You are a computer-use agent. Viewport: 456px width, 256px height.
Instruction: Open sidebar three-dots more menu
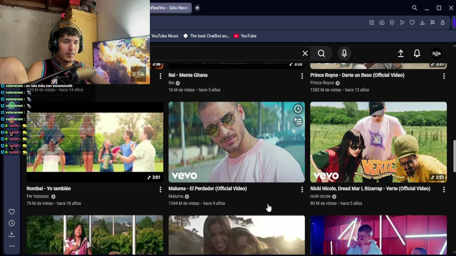(x=12, y=246)
